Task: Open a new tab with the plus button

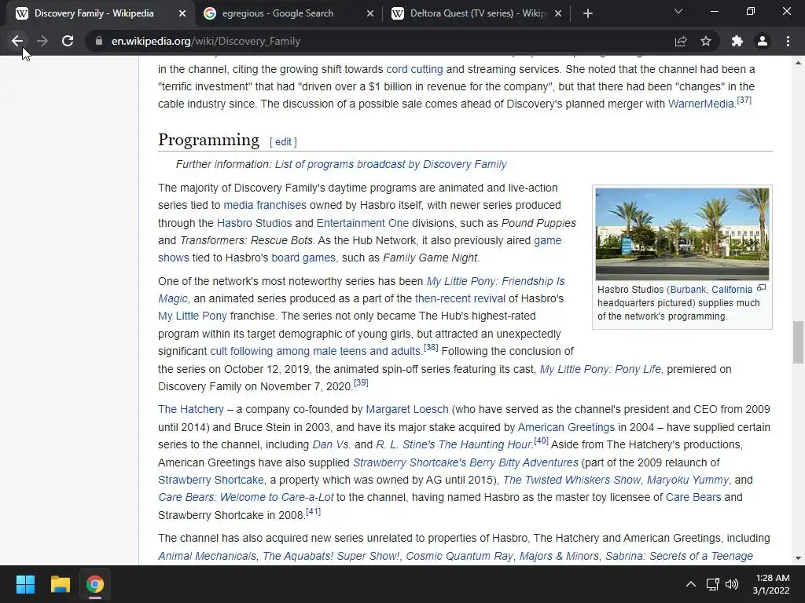Action: (x=588, y=14)
